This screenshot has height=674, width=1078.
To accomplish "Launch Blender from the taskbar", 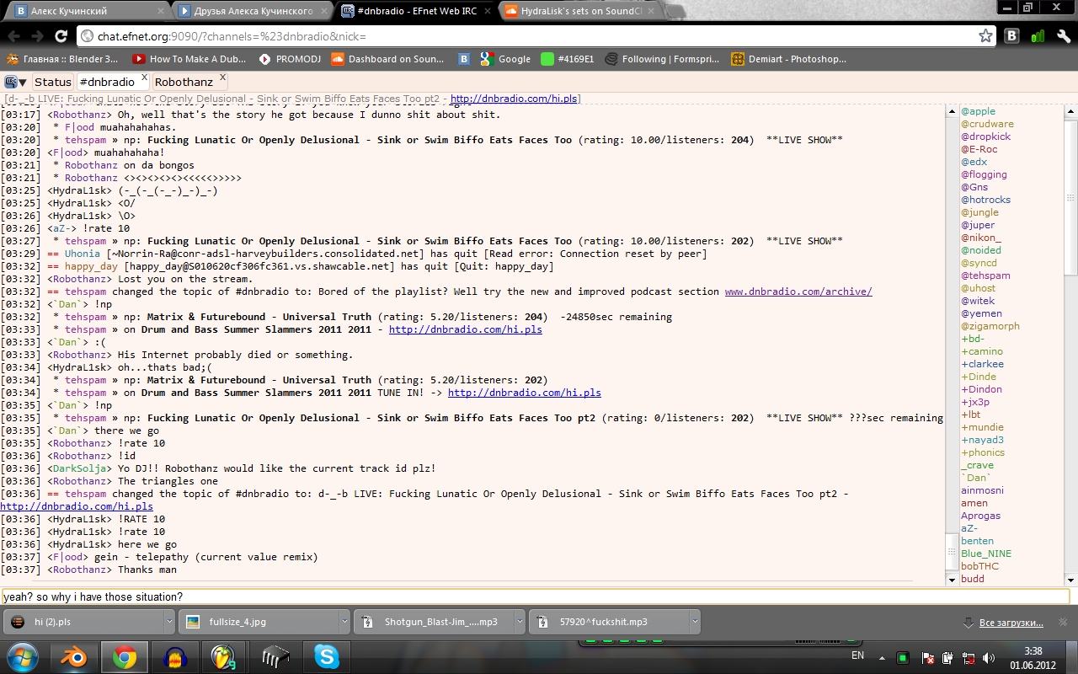I will (74, 656).
